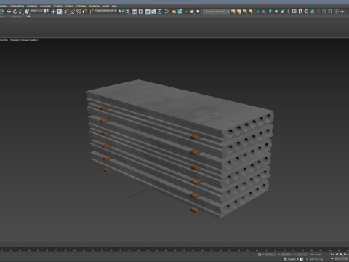The image size is (349, 262).
Task: Click absolute/offset transform mode toggle
Action: (x=260, y=255)
